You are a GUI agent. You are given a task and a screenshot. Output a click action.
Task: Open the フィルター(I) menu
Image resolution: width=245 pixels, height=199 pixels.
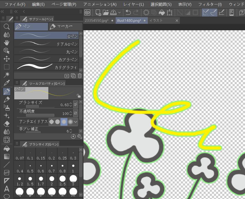click(x=210, y=4)
